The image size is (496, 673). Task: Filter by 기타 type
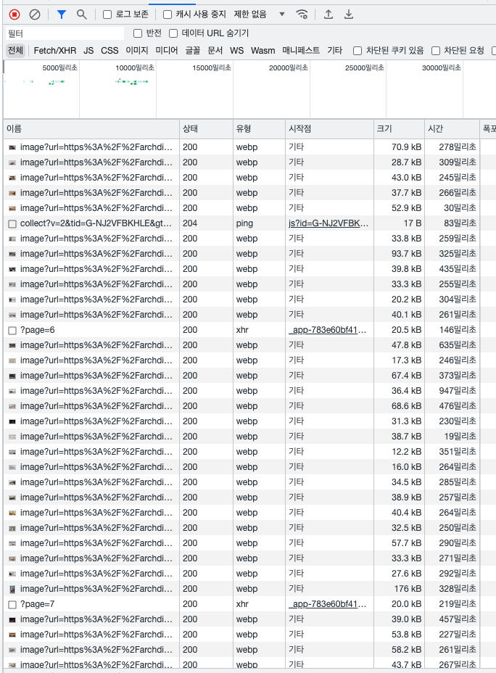point(335,51)
